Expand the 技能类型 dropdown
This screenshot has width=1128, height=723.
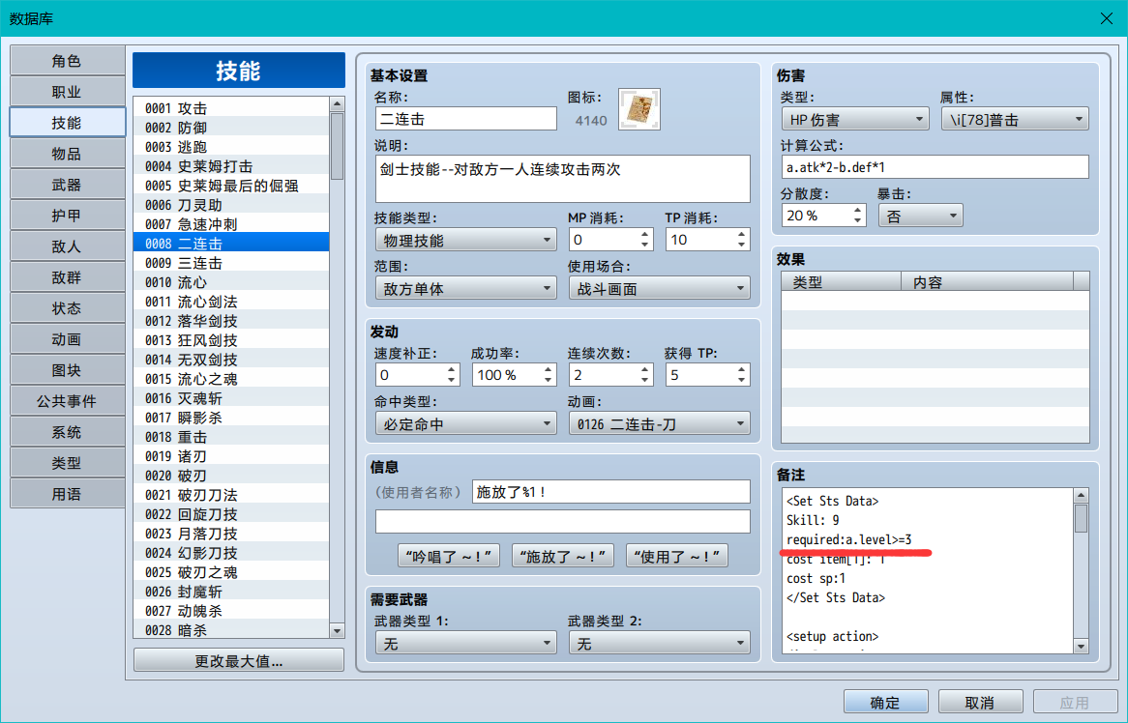coord(466,240)
